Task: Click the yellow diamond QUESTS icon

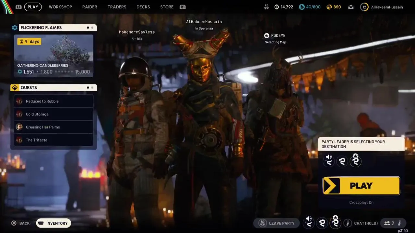Action: coord(15,88)
